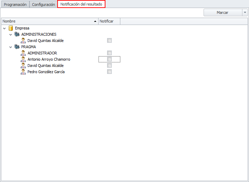Check Notificar for David Quintas Alcalde in ADMINISTRACIONES
Screen dimensions: 249x182
[109, 41]
